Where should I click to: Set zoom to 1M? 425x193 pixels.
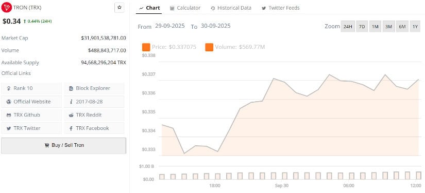tap(375, 27)
